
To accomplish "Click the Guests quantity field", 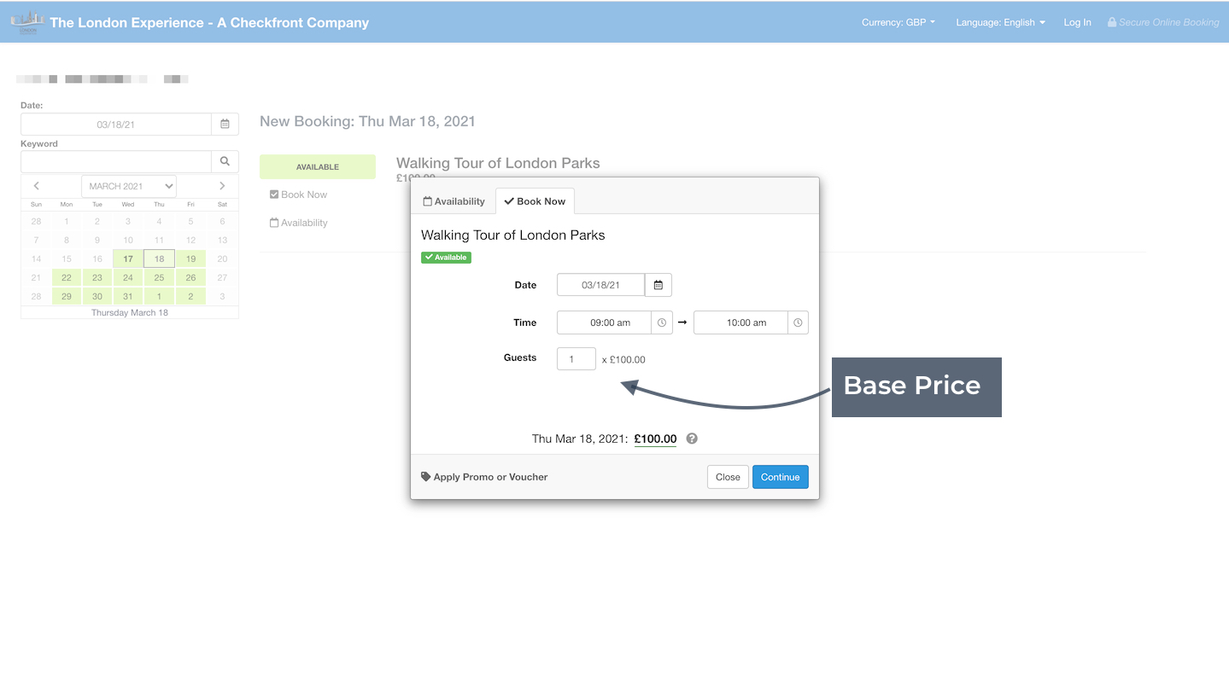I will 576,359.
